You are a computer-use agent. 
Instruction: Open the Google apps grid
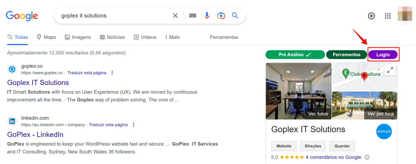(x=388, y=16)
